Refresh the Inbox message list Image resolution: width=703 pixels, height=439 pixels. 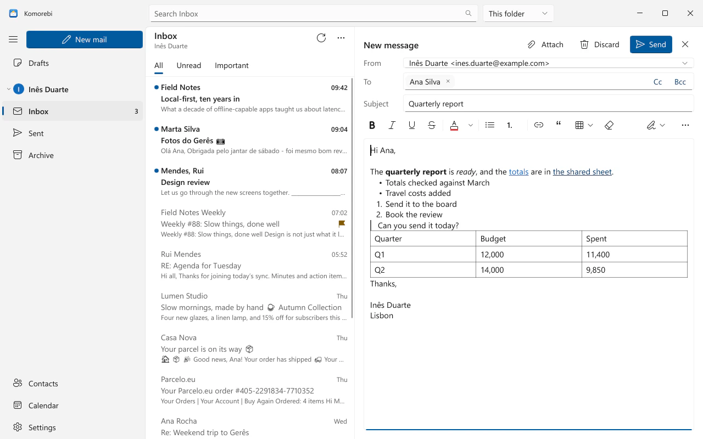point(321,38)
